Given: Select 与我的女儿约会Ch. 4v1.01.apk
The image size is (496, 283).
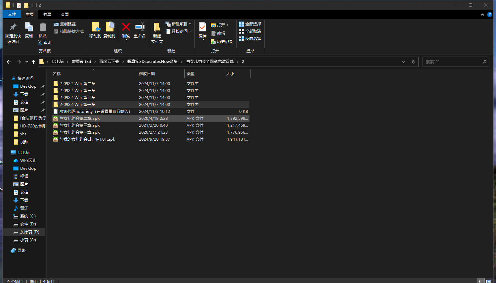Looking at the screenshot, I should (151, 139).
